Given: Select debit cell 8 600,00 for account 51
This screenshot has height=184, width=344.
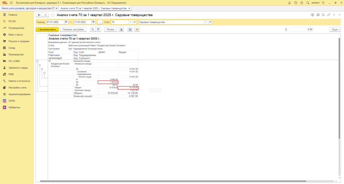Looking at the screenshot, I should point(108,80).
